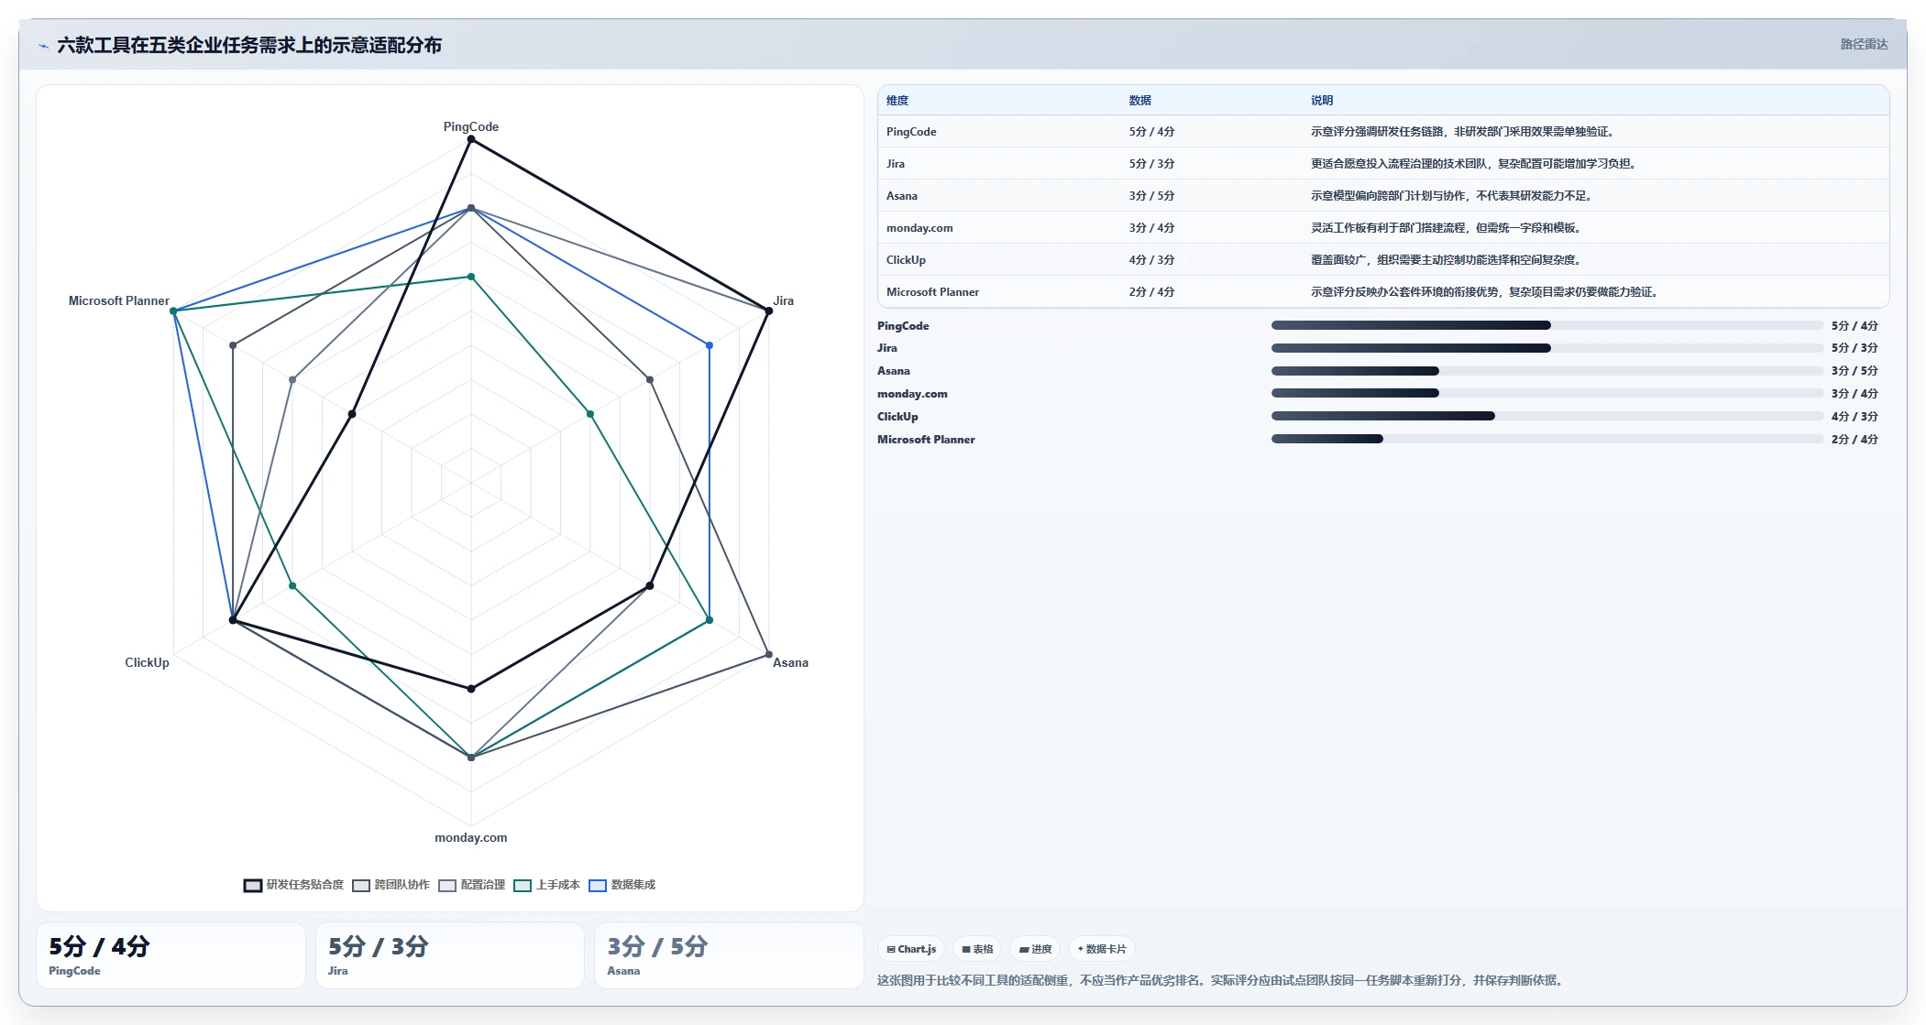Image resolution: width=1926 pixels, height=1025 pixels.
Task: Click the Asana progress bar
Action: pyautogui.click(x=1547, y=371)
